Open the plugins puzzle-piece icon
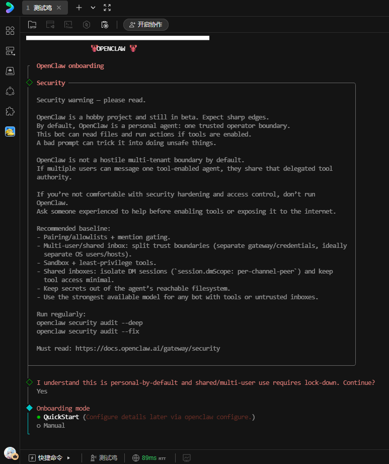 [10, 111]
